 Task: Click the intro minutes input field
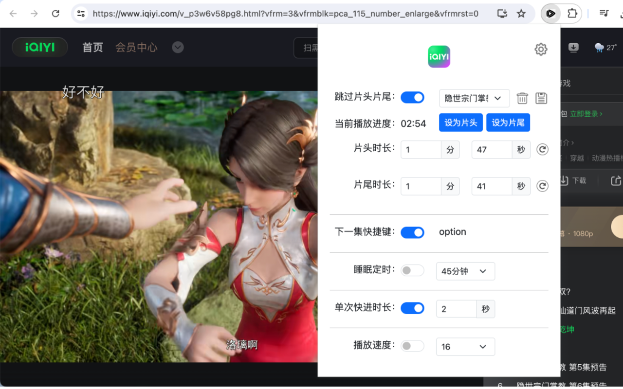(x=421, y=149)
